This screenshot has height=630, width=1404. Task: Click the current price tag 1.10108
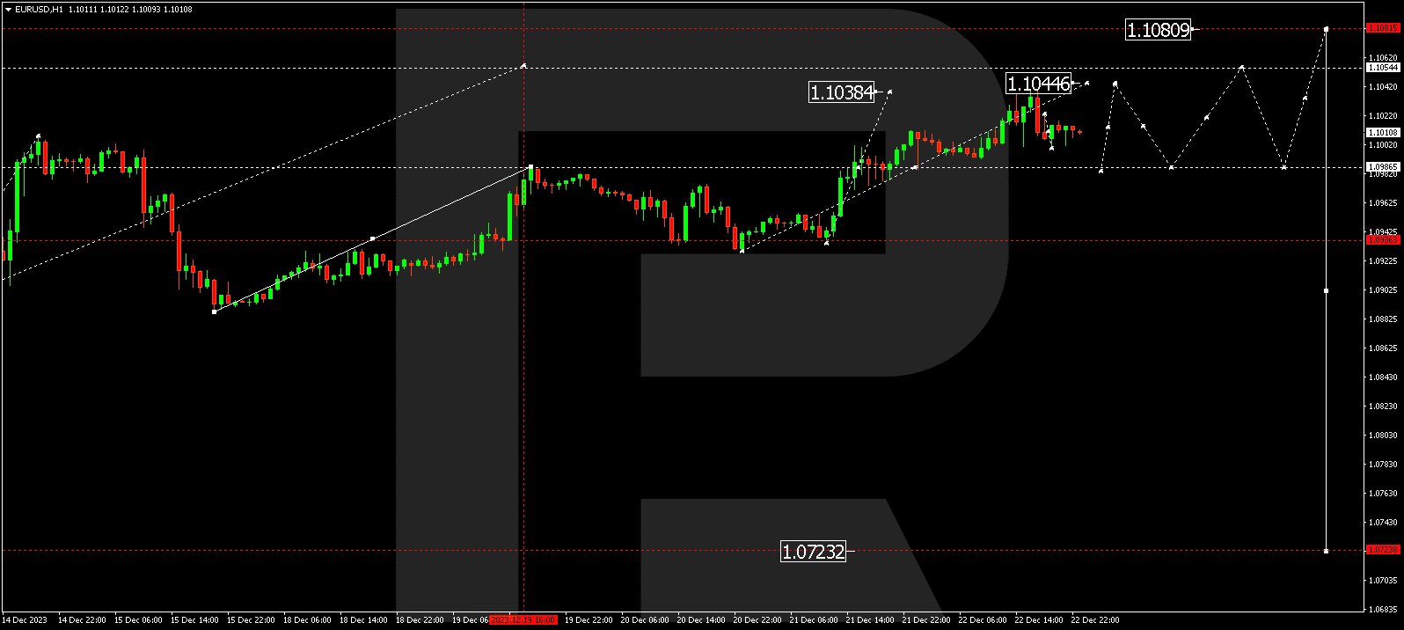tap(1383, 133)
